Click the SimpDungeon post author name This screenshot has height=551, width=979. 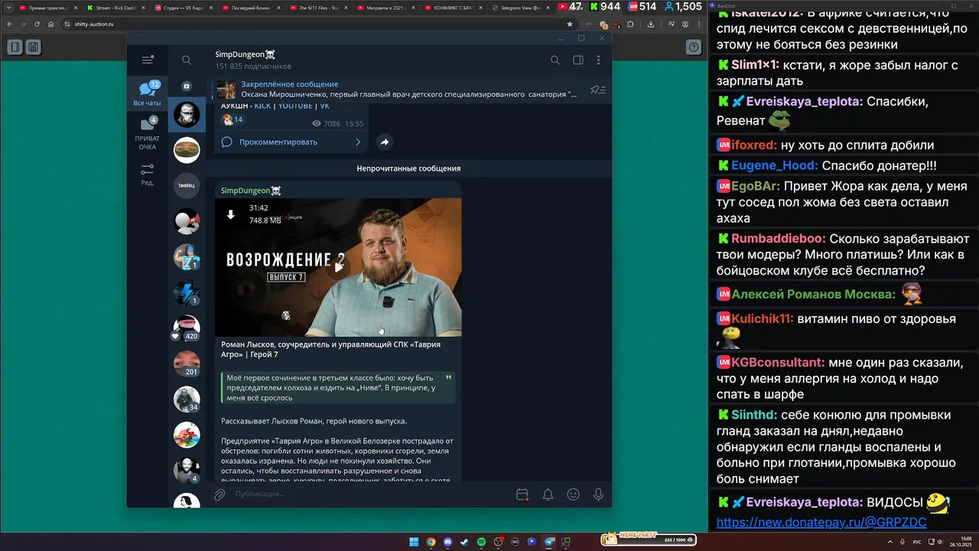point(251,191)
